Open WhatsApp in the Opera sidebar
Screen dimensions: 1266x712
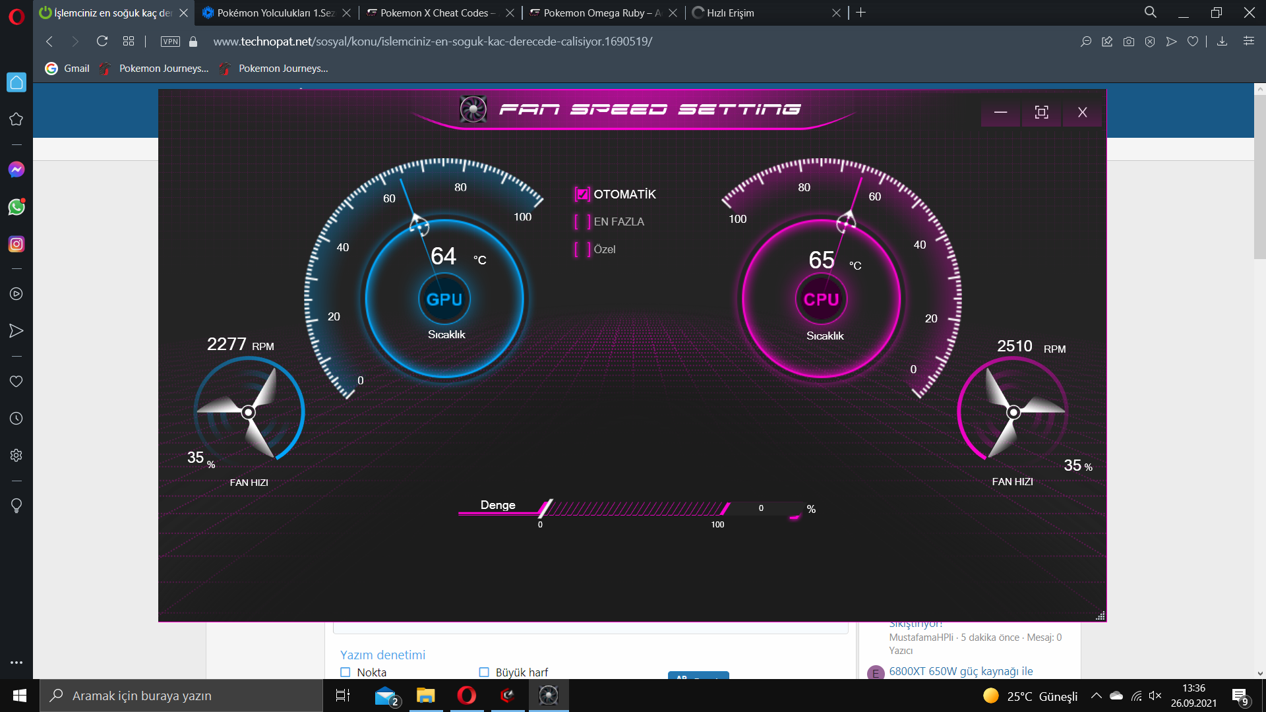(x=16, y=207)
